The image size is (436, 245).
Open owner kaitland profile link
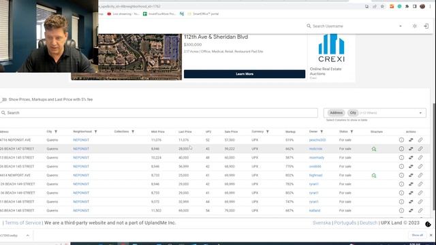pos(315,210)
